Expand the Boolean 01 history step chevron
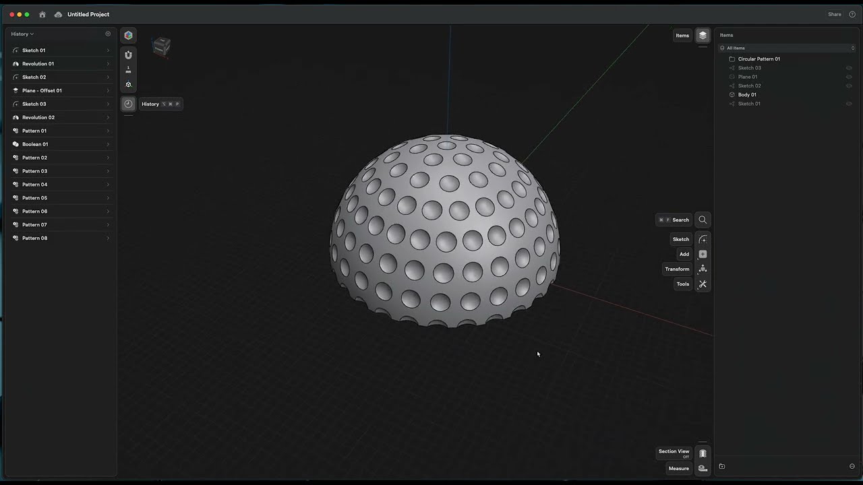This screenshot has height=485, width=863. [x=108, y=144]
